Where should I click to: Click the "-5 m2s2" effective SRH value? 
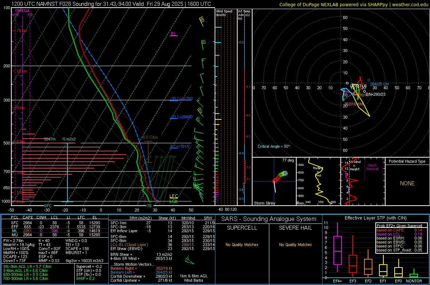69,139
